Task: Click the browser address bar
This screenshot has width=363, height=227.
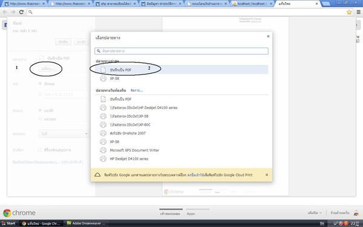Action: pos(188,12)
